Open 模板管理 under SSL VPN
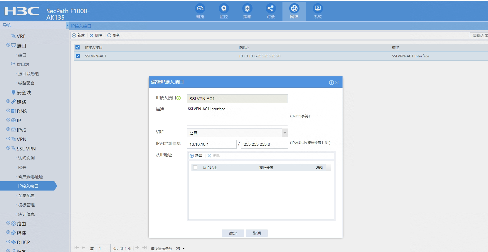Viewport: 488px width, 252px height. [x=26, y=205]
